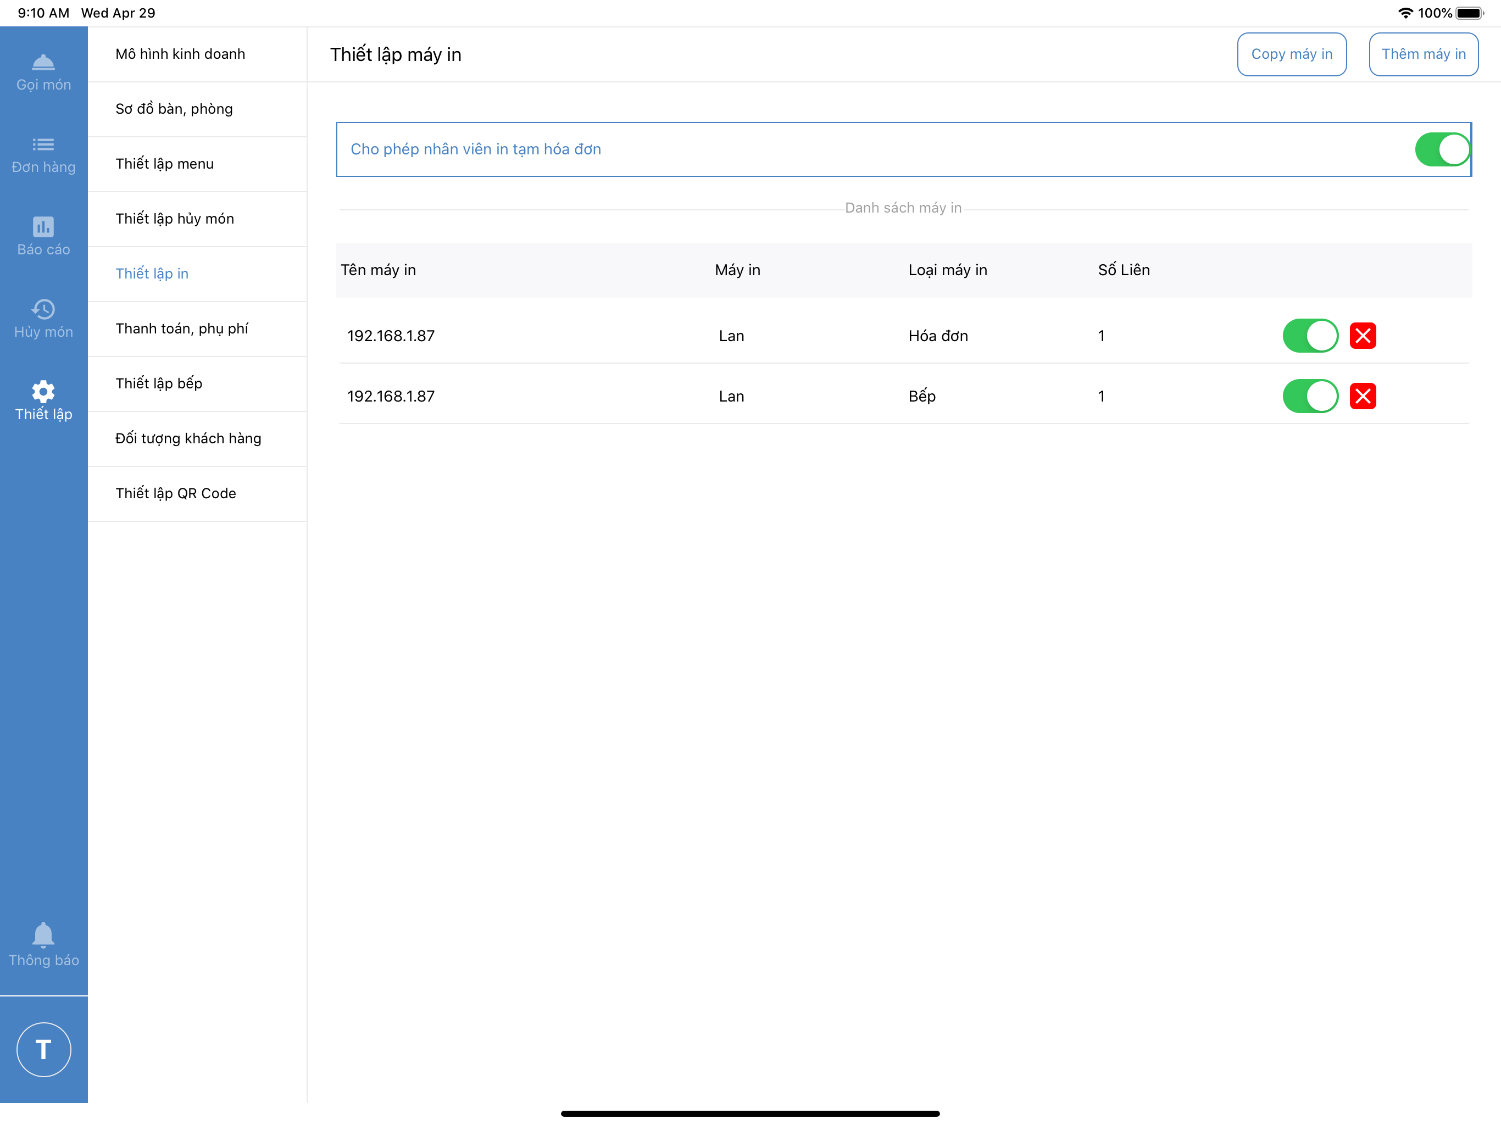Tap the 9:10 AM clock in status bar

[43, 13]
